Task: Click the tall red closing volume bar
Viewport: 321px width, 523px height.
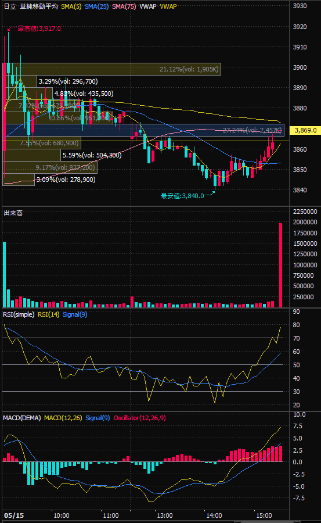Action: 281,265
